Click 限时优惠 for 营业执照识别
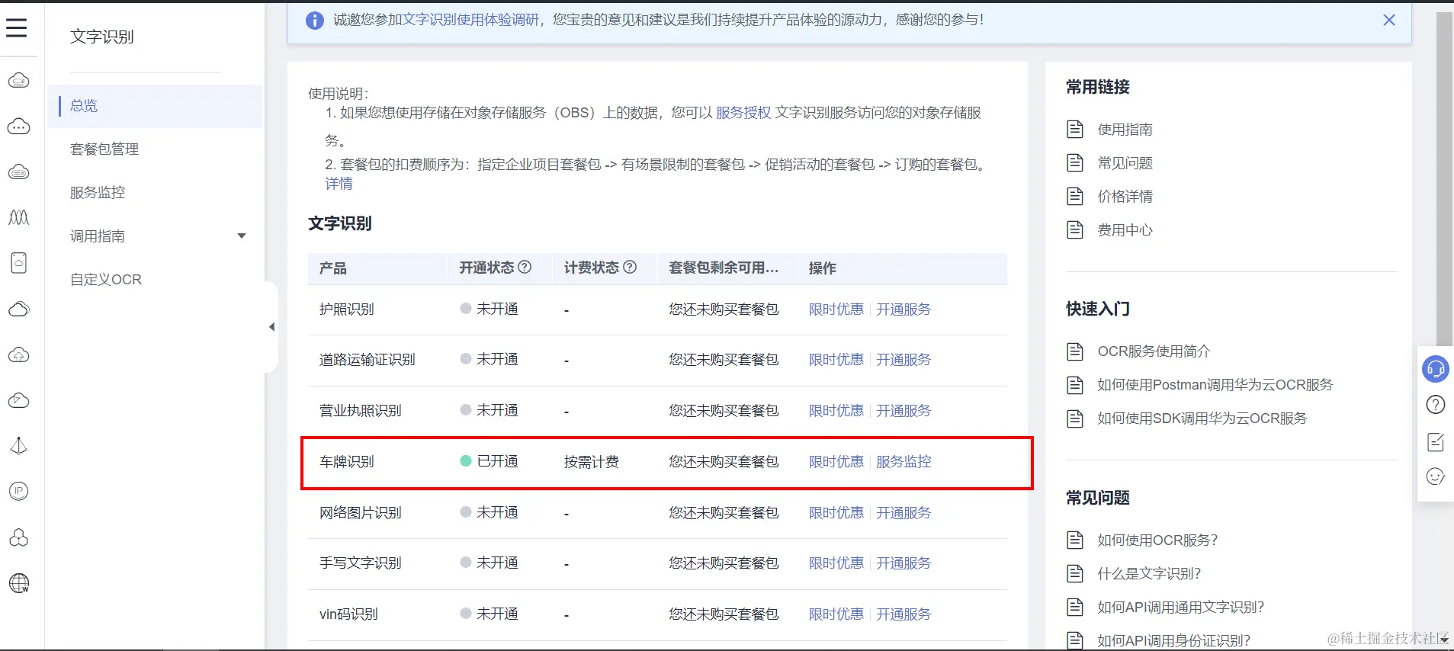The height and width of the screenshot is (651, 1454). tap(836, 411)
